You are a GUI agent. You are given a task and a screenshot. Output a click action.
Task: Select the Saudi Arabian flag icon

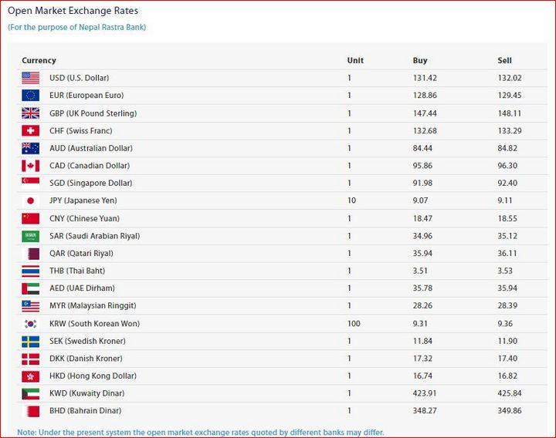30,236
